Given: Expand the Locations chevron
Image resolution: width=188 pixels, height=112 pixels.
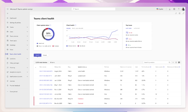Looking at the screenshot, I should click(x=27, y=59).
